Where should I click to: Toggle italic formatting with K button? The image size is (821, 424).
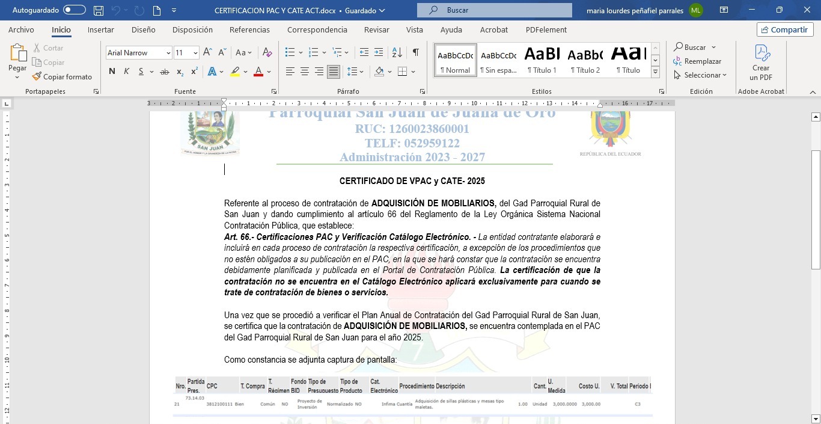pyautogui.click(x=126, y=72)
